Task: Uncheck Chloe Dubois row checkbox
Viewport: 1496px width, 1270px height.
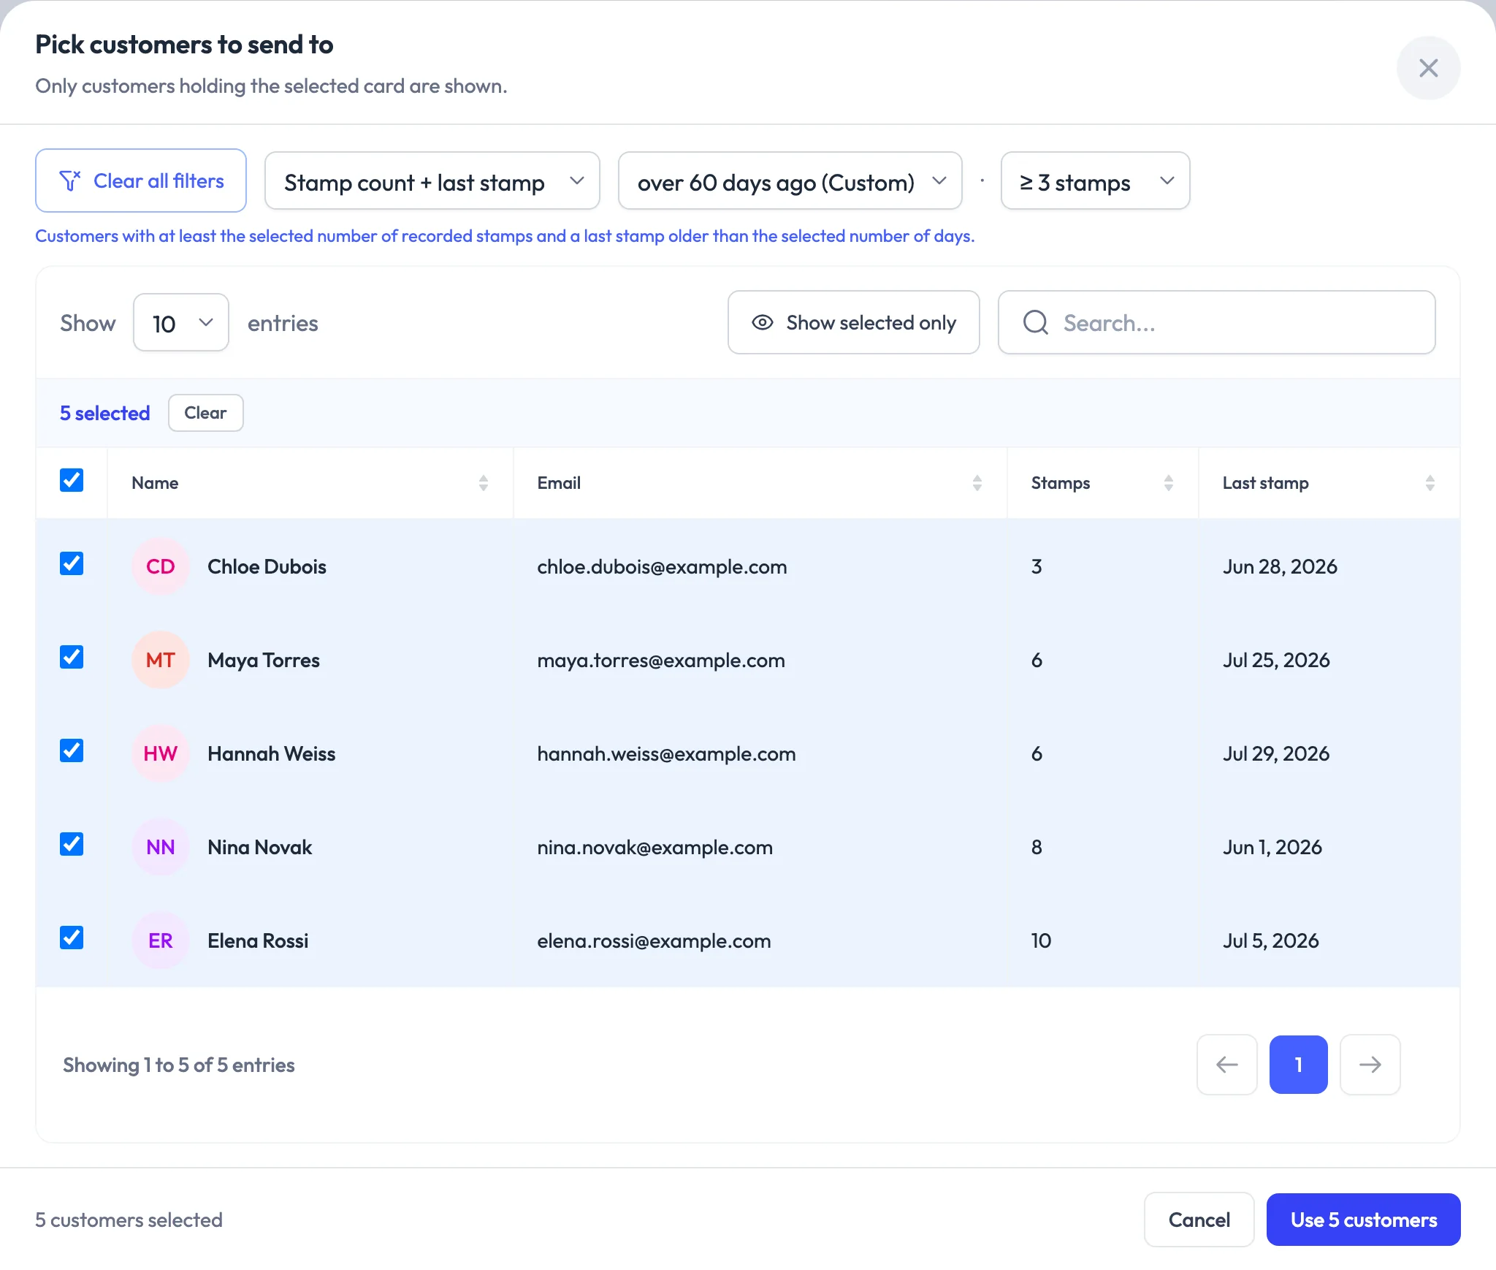Action: (x=72, y=563)
